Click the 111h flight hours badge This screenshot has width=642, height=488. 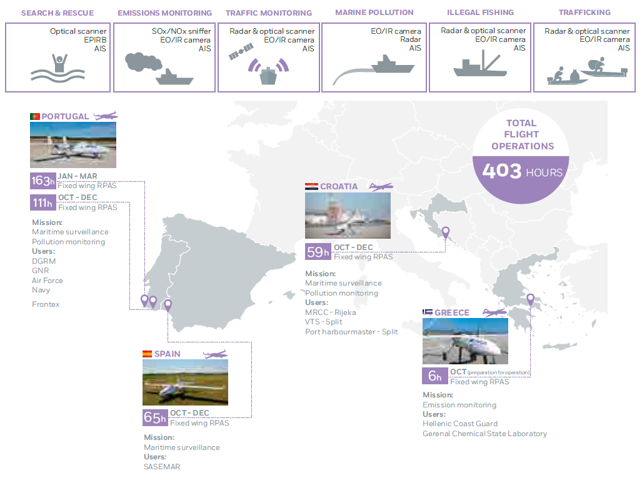point(43,202)
